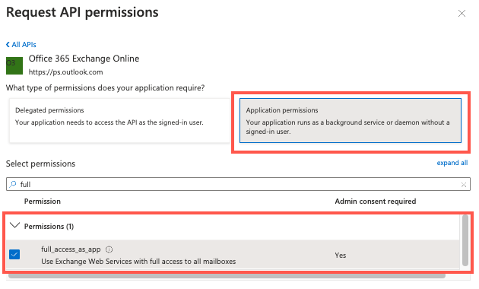The height and width of the screenshot is (289, 479).
Task: Click the back chevron beside All APIs
Action: click(x=8, y=45)
